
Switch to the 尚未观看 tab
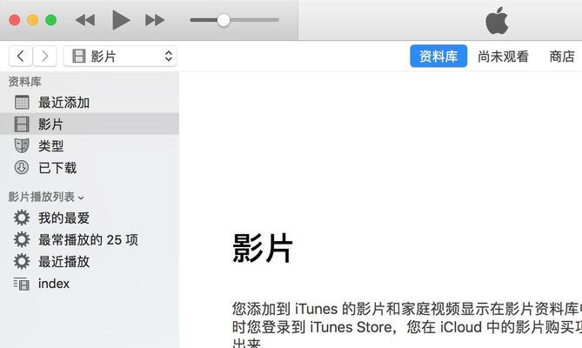[503, 57]
